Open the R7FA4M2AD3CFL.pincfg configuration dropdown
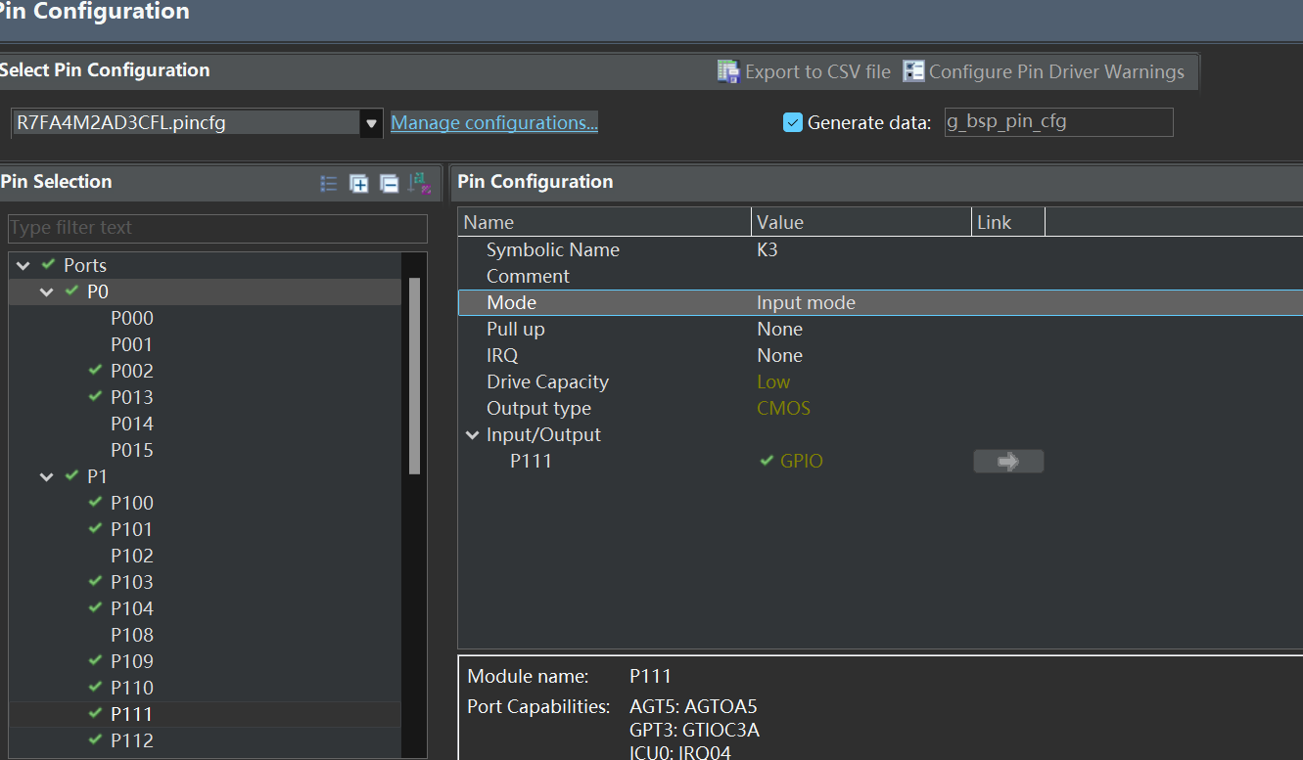 point(371,123)
